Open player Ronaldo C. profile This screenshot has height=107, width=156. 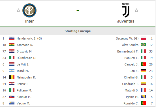pos(131,103)
